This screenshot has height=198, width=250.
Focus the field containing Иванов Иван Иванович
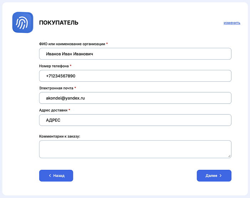pos(135,54)
